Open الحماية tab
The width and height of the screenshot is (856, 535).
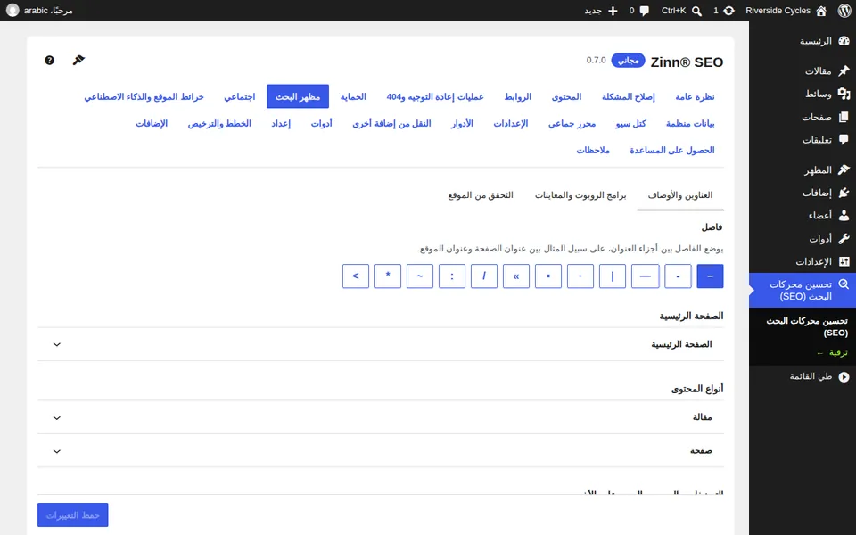(353, 96)
